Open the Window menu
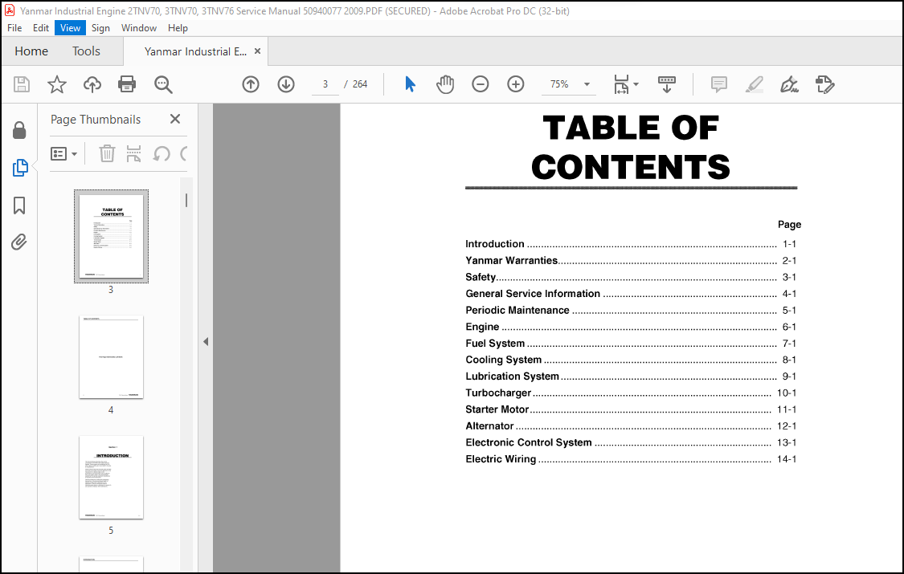Viewport: 904px width, 574px height. click(139, 27)
